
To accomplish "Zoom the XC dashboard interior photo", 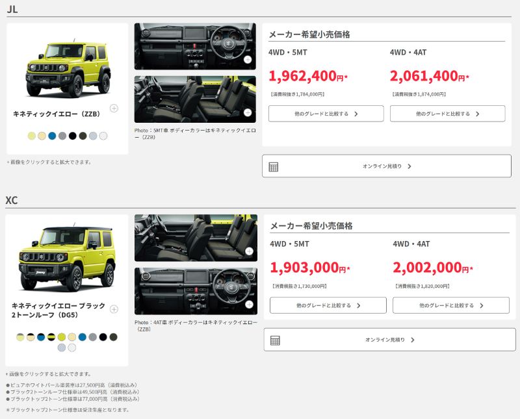I will 250,304.
